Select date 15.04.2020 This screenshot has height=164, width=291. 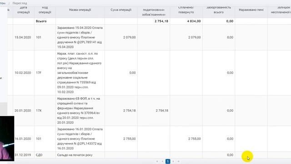click(x=23, y=37)
